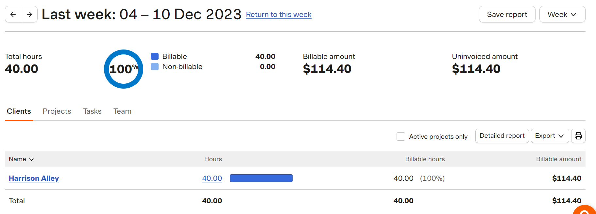Open the orange help chat bubble
Screen dimensions: 596x214
tap(585, 211)
